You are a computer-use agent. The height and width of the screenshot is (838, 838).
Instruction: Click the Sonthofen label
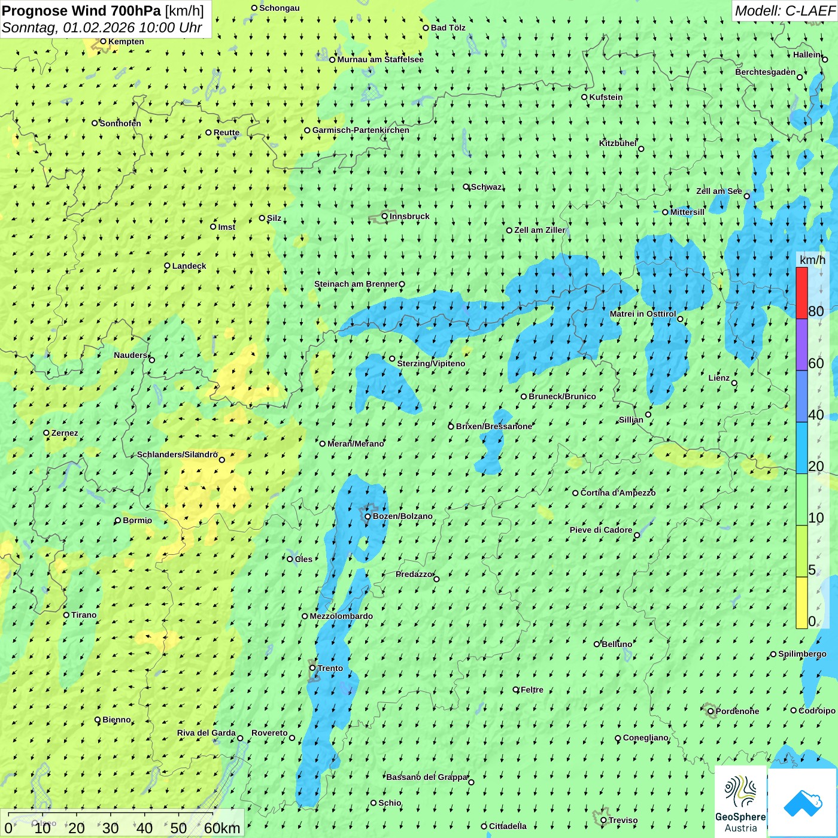coord(120,123)
